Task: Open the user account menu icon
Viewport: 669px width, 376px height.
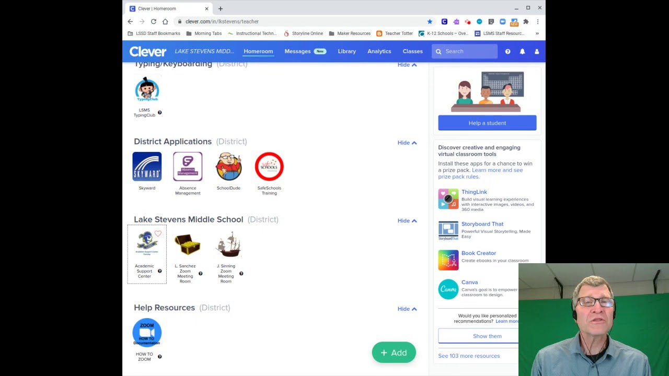Action: (x=537, y=52)
